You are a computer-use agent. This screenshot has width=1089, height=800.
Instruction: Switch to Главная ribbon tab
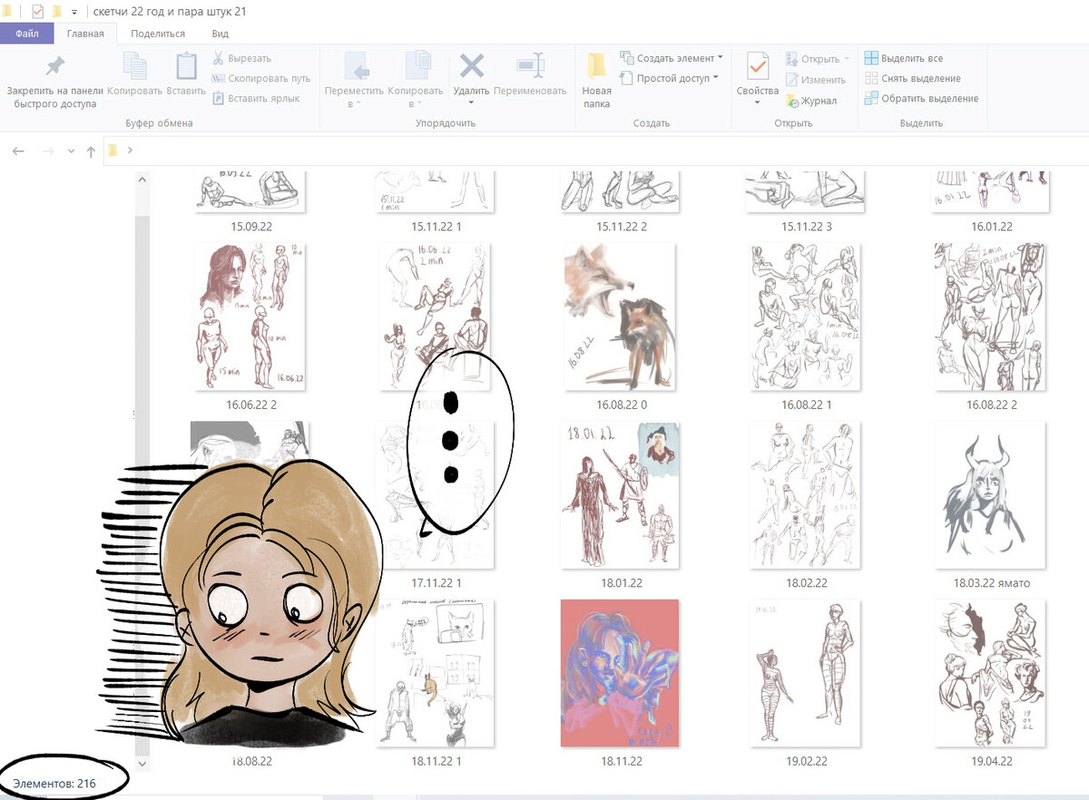coord(85,34)
